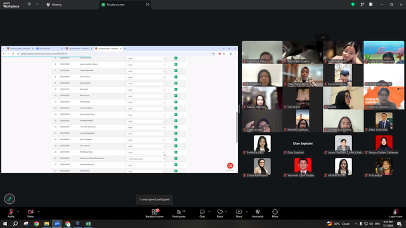
Task: Expand chat options caret
Action: pos(209,212)
